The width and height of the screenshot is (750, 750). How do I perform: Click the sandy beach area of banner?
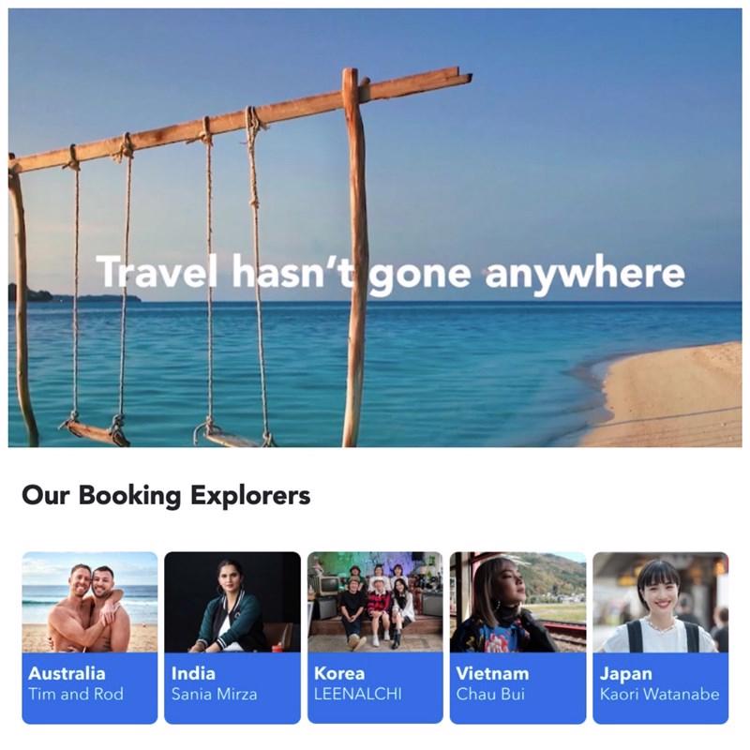(669, 397)
